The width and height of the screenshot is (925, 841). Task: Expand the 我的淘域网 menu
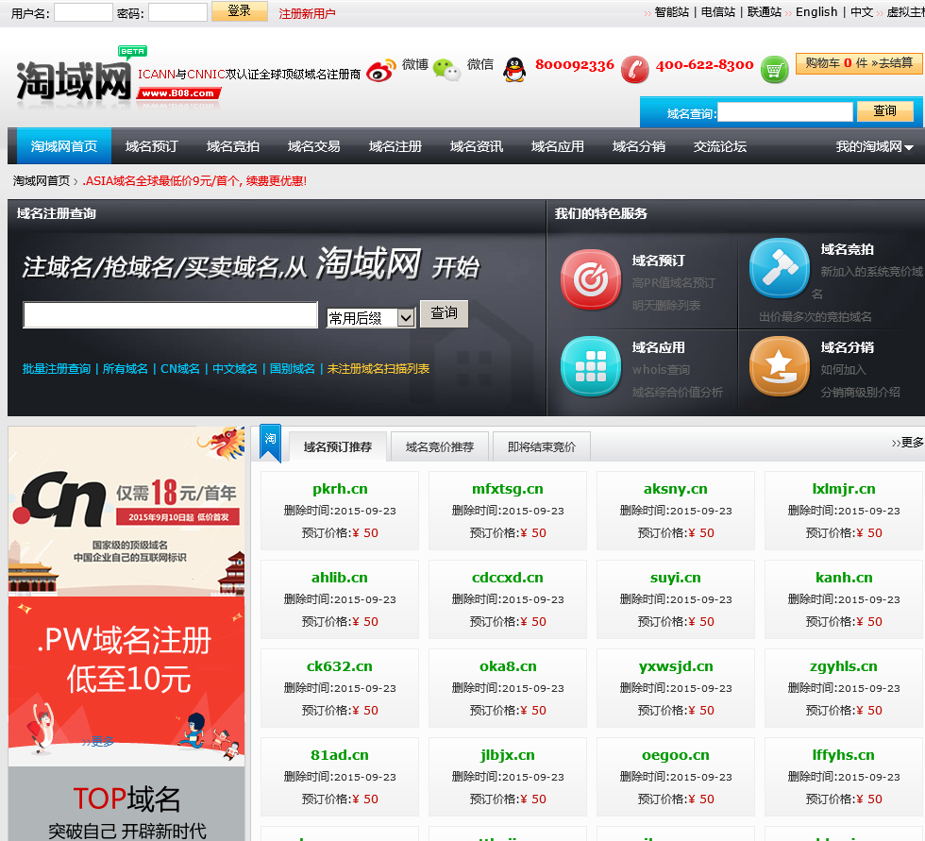click(x=874, y=146)
